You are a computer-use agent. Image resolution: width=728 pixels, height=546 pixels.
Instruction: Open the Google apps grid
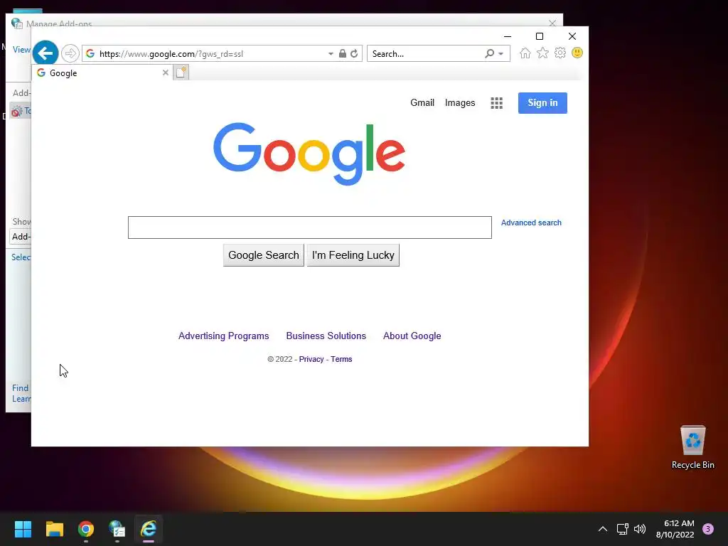pyautogui.click(x=496, y=103)
